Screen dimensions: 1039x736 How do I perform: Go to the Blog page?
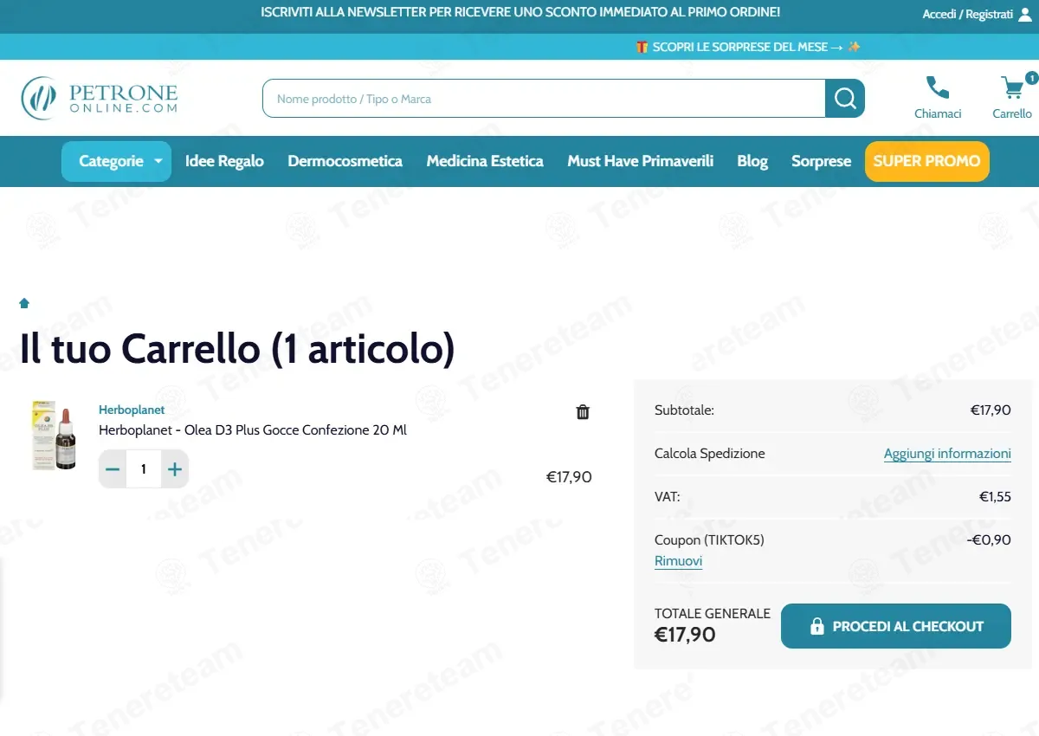(x=752, y=161)
